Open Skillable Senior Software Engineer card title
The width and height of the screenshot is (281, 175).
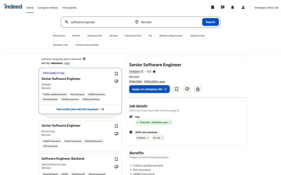(61, 79)
